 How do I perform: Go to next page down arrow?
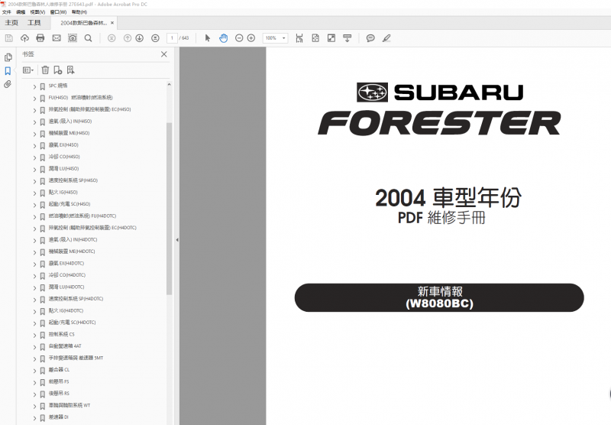pyautogui.click(x=140, y=38)
